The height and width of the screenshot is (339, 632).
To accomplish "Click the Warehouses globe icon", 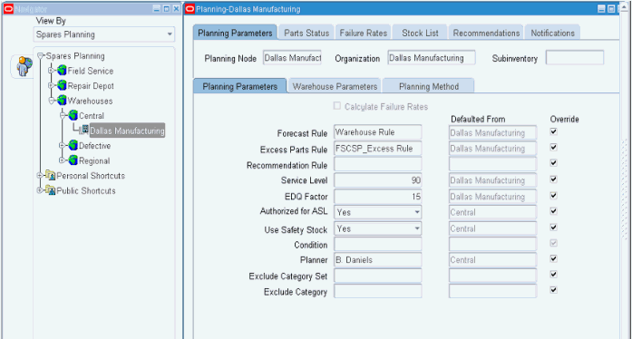I will coord(62,101).
